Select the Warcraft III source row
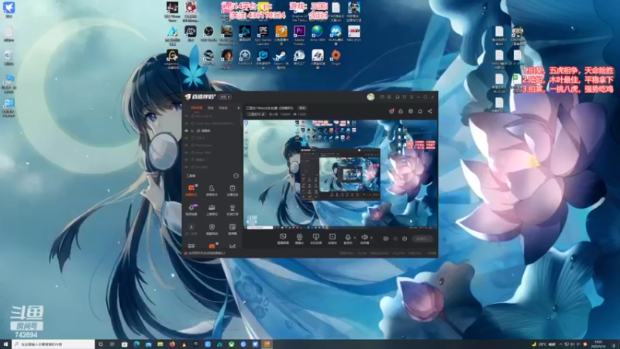 [x=212, y=116]
